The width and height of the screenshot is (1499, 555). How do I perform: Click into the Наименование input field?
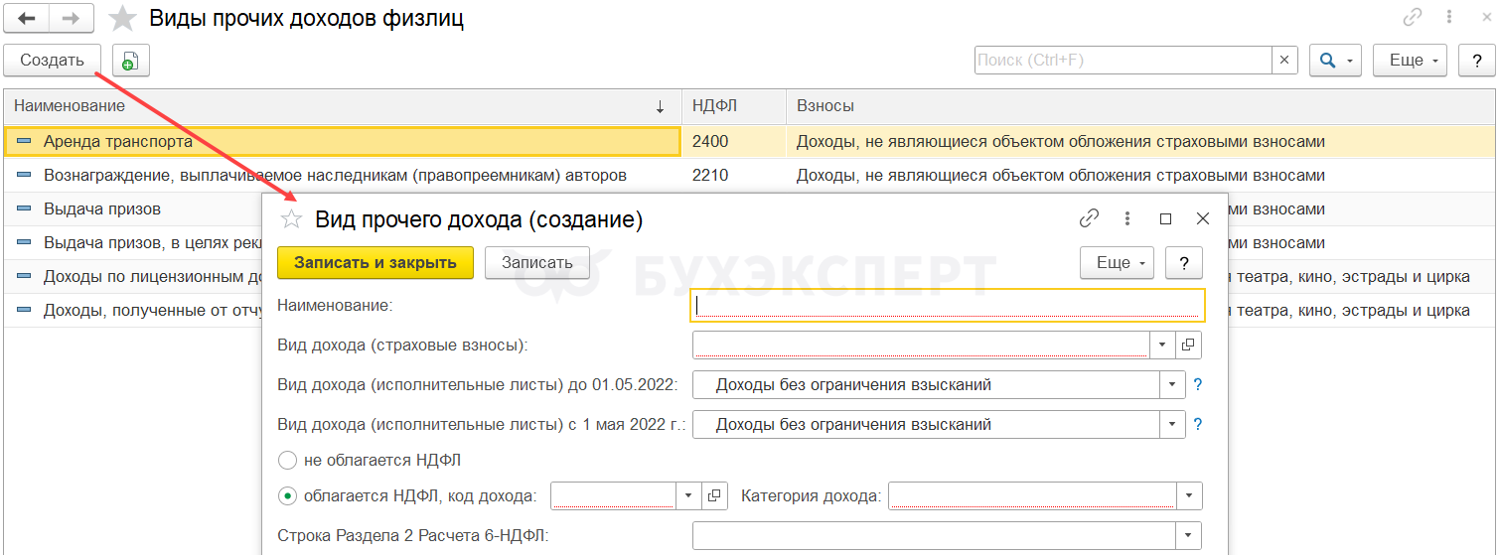coord(947,306)
